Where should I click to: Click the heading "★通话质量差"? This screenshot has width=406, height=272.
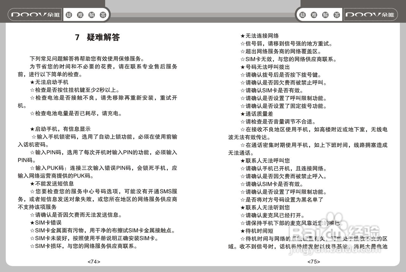[257, 114]
